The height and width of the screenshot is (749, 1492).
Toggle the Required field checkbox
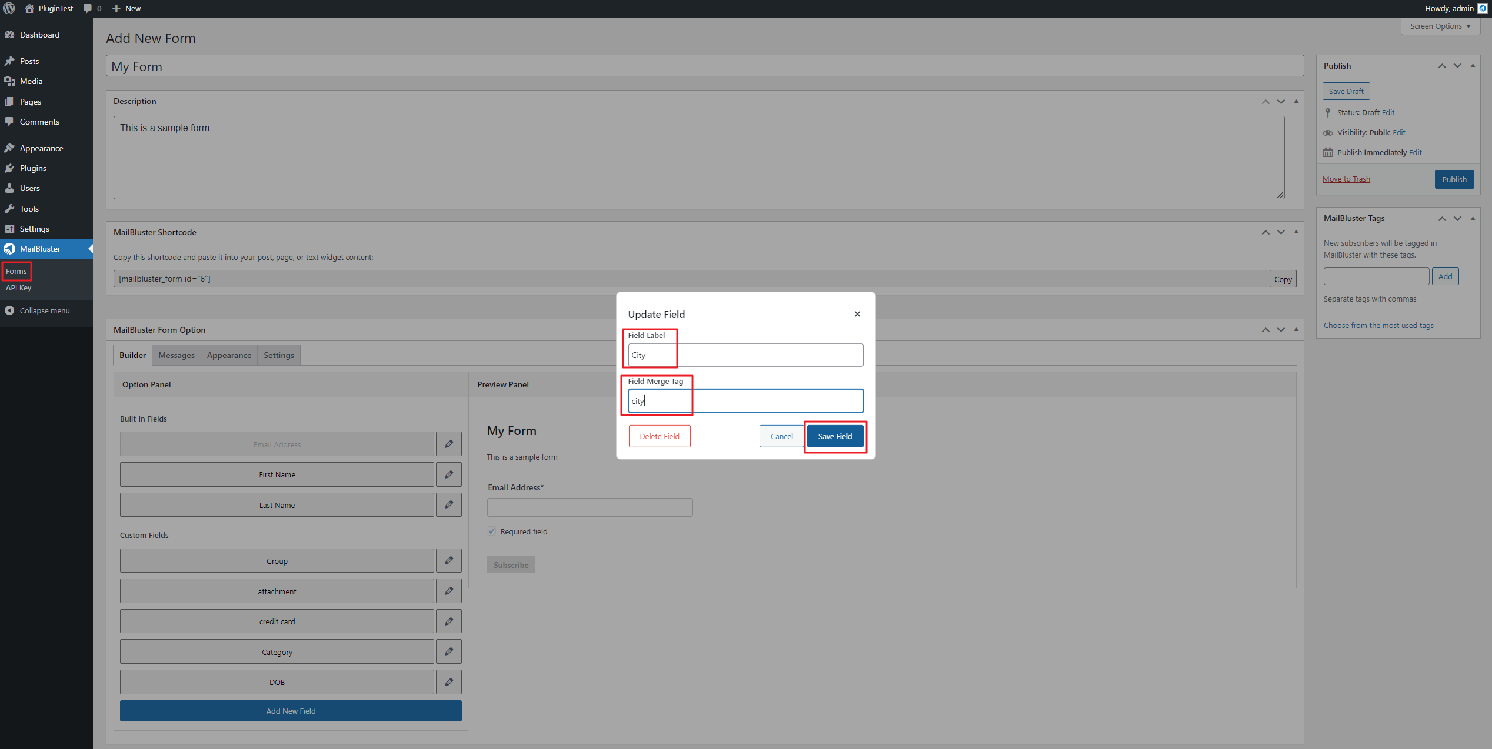pos(492,531)
